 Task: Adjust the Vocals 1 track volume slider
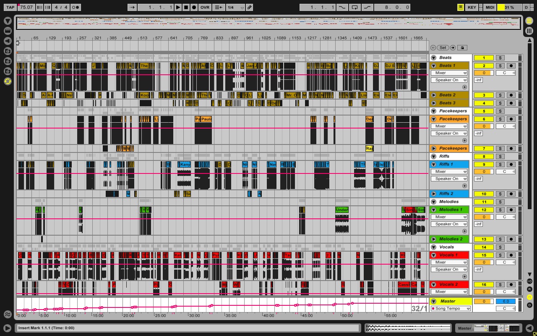484,262
